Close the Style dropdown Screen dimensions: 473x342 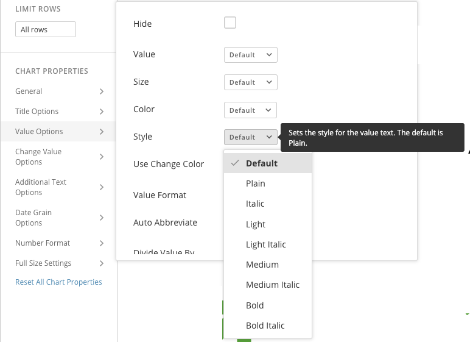tap(251, 137)
